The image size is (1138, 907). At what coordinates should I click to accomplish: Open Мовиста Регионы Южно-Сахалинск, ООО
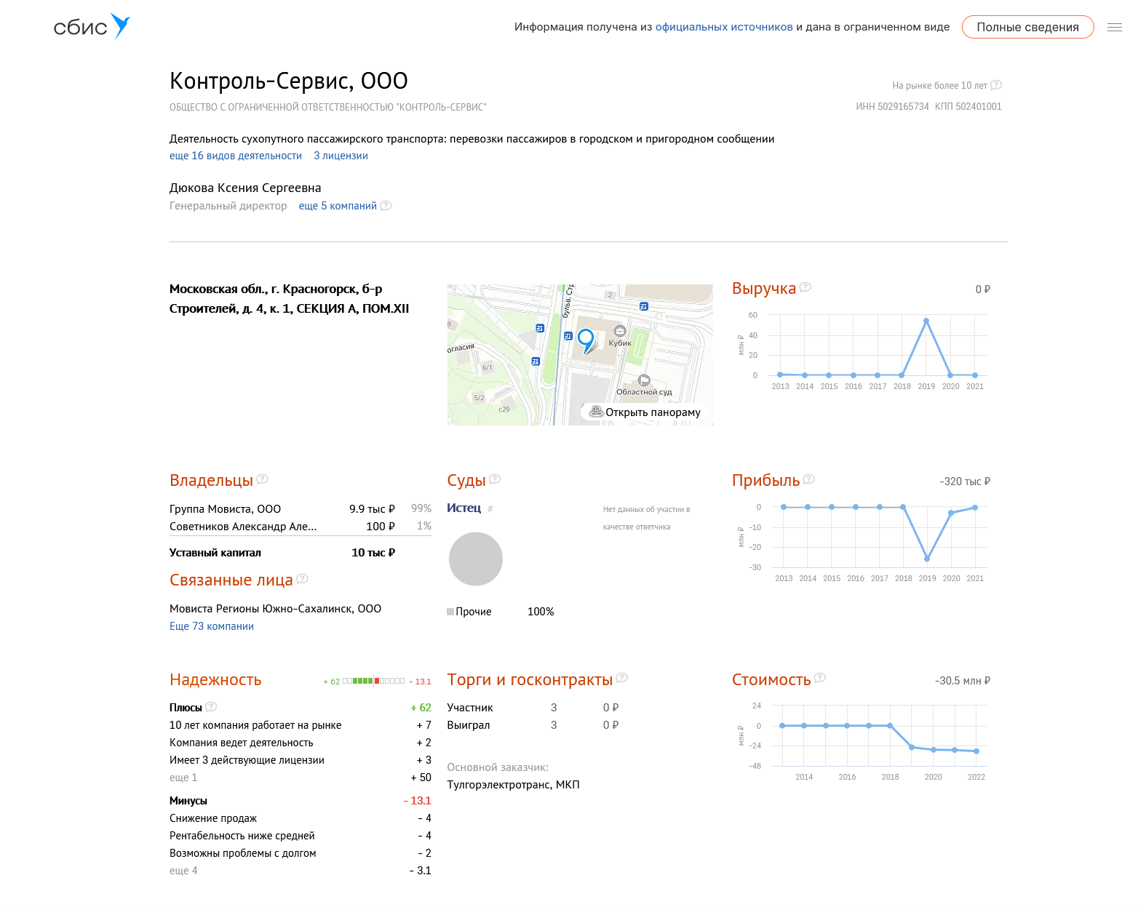point(275,609)
